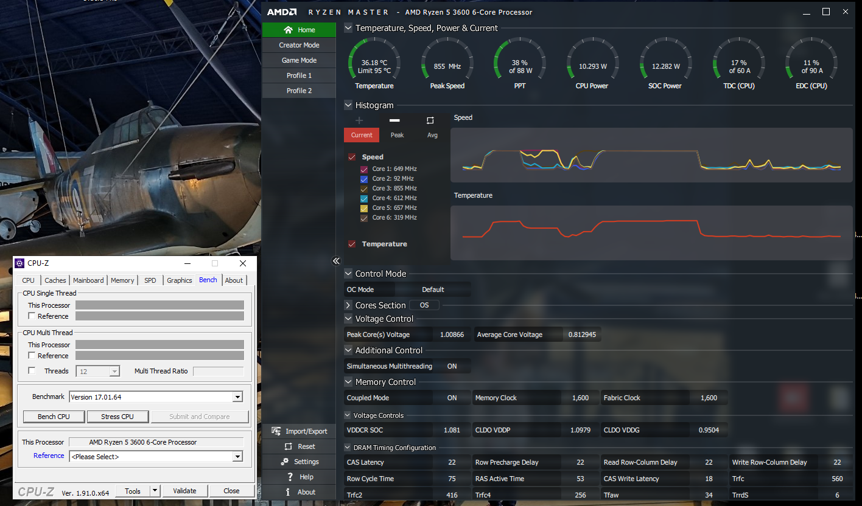Screen dimensions: 862x506
Task: Collapse the Histogram section
Action: click(x=348, y=105)
